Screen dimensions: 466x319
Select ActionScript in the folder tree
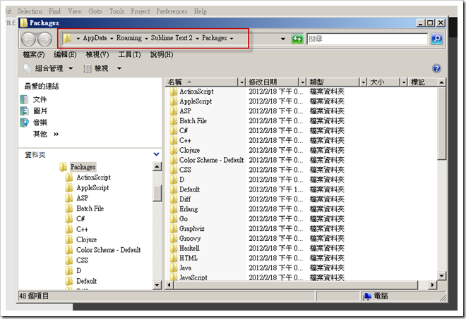click(x=93, y=177)
